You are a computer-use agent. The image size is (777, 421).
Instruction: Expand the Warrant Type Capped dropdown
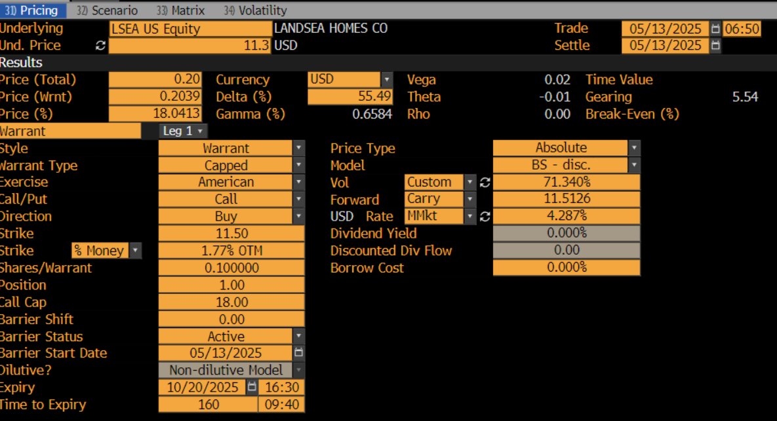point(299,165)
